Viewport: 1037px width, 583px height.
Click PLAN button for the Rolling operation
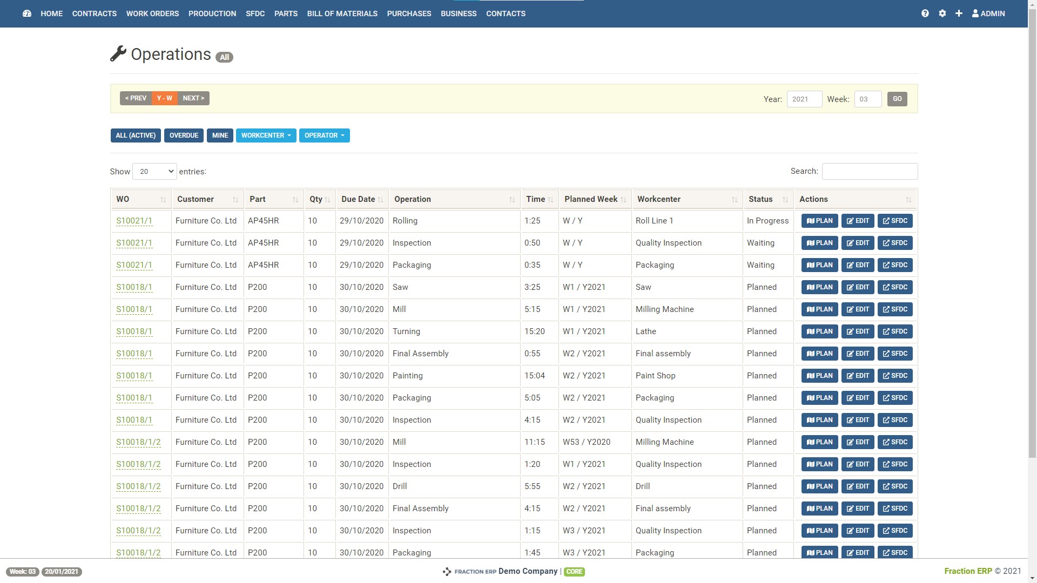[819, 221]
